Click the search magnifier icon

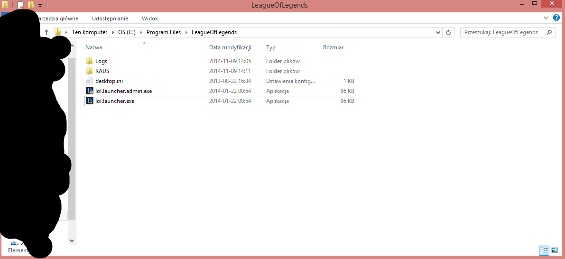click(x=549, y=32)
